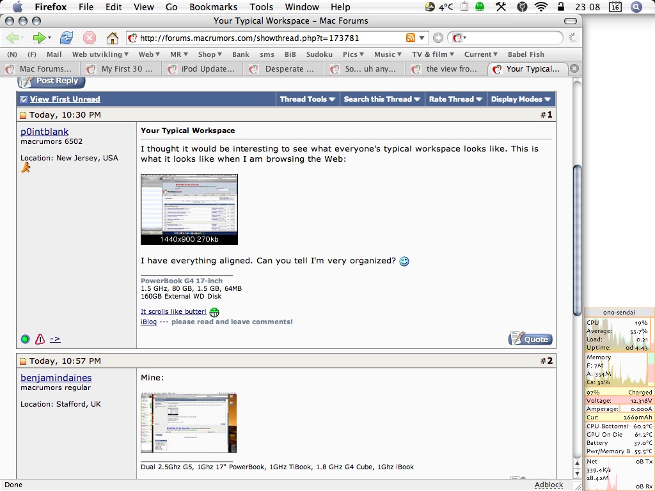Click the View First Unread link
Screen dimensions: 655x491
click(65, 99)
